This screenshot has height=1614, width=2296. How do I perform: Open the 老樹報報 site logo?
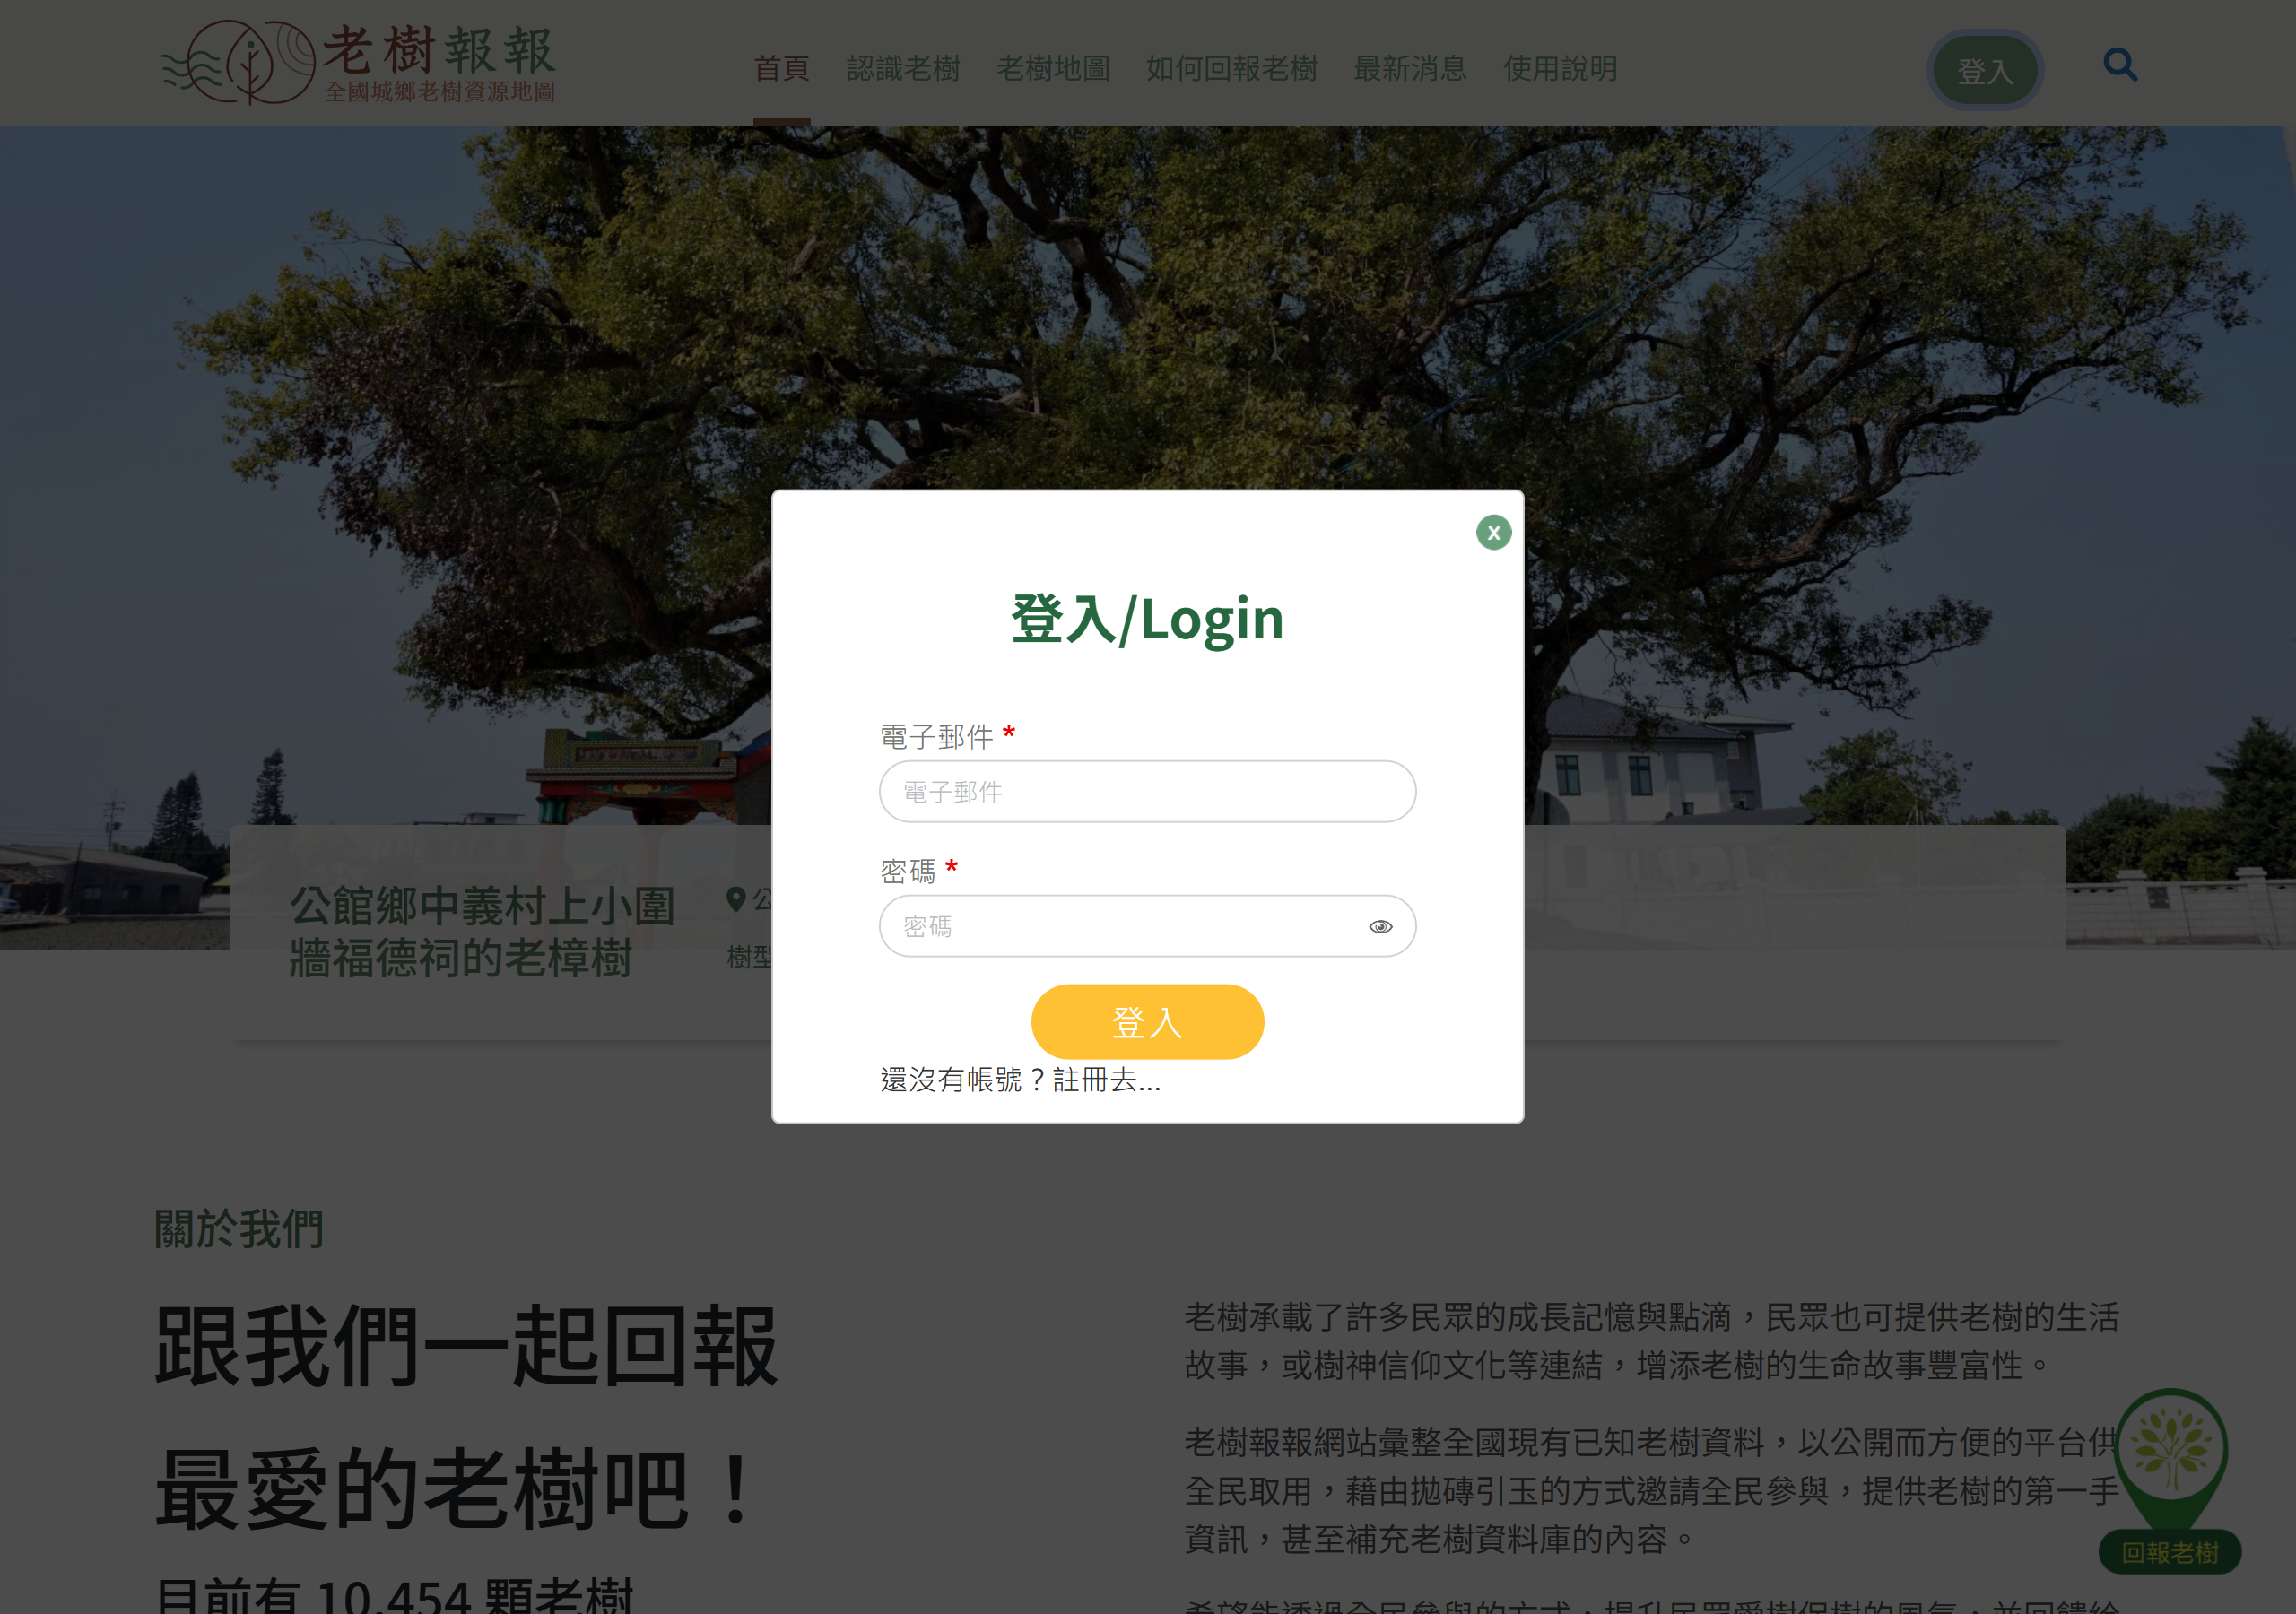pyautogui.click(x=358, y=62)
